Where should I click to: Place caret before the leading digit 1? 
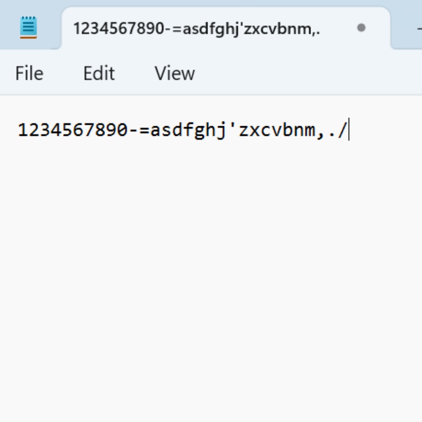click(18, 130)
